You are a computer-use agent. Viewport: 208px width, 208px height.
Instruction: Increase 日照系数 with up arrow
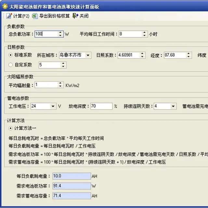(x=142, y=53)
